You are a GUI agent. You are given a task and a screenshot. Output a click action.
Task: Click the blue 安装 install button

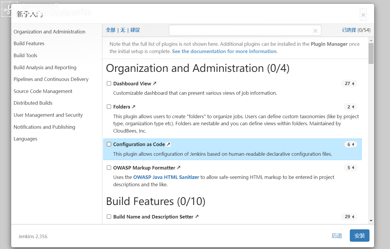click(x=360, y=236)
